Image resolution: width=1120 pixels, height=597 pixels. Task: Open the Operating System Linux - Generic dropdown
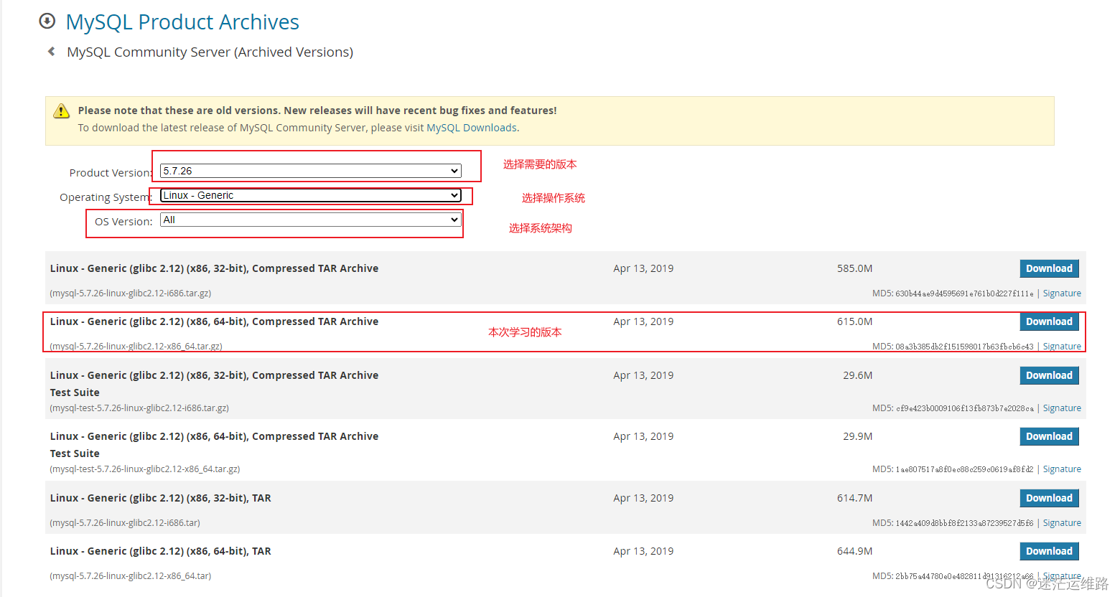310,195
